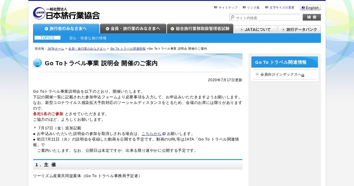The image size is (354, 186).
Task: Select 安心・快適な旅の情報 submenu item
Action: (88, 38)
